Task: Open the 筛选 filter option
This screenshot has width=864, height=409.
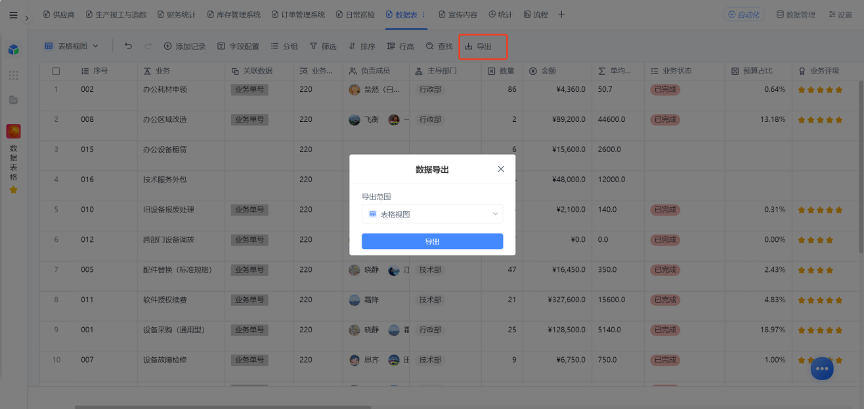Action: [323, 46]
